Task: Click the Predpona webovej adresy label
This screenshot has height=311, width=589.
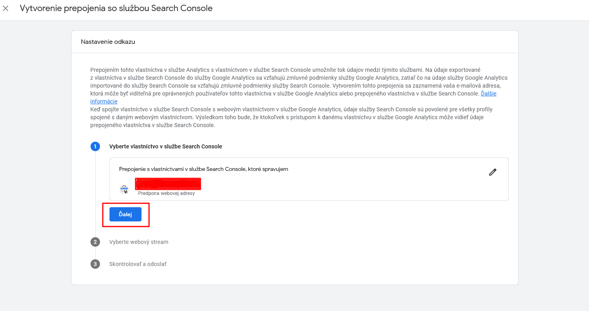Action: tap(166, 193)
